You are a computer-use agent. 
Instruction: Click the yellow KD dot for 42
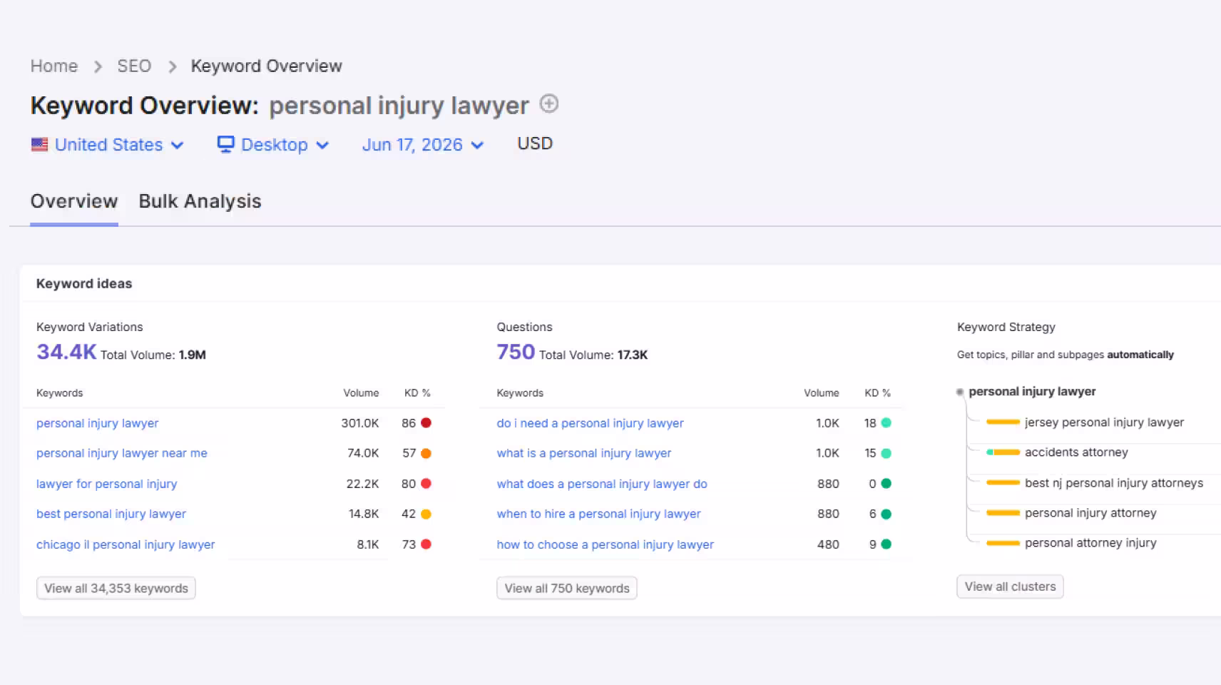(x=426, y=514)
